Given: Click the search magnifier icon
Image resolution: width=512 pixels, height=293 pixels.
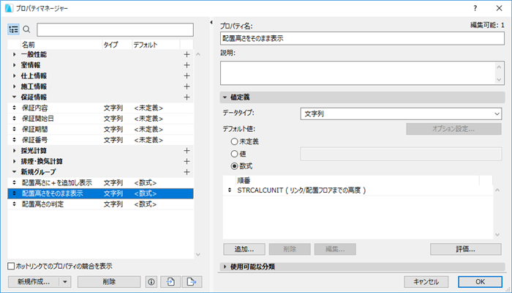Looking at the screenshot, I should pos(26,29).
